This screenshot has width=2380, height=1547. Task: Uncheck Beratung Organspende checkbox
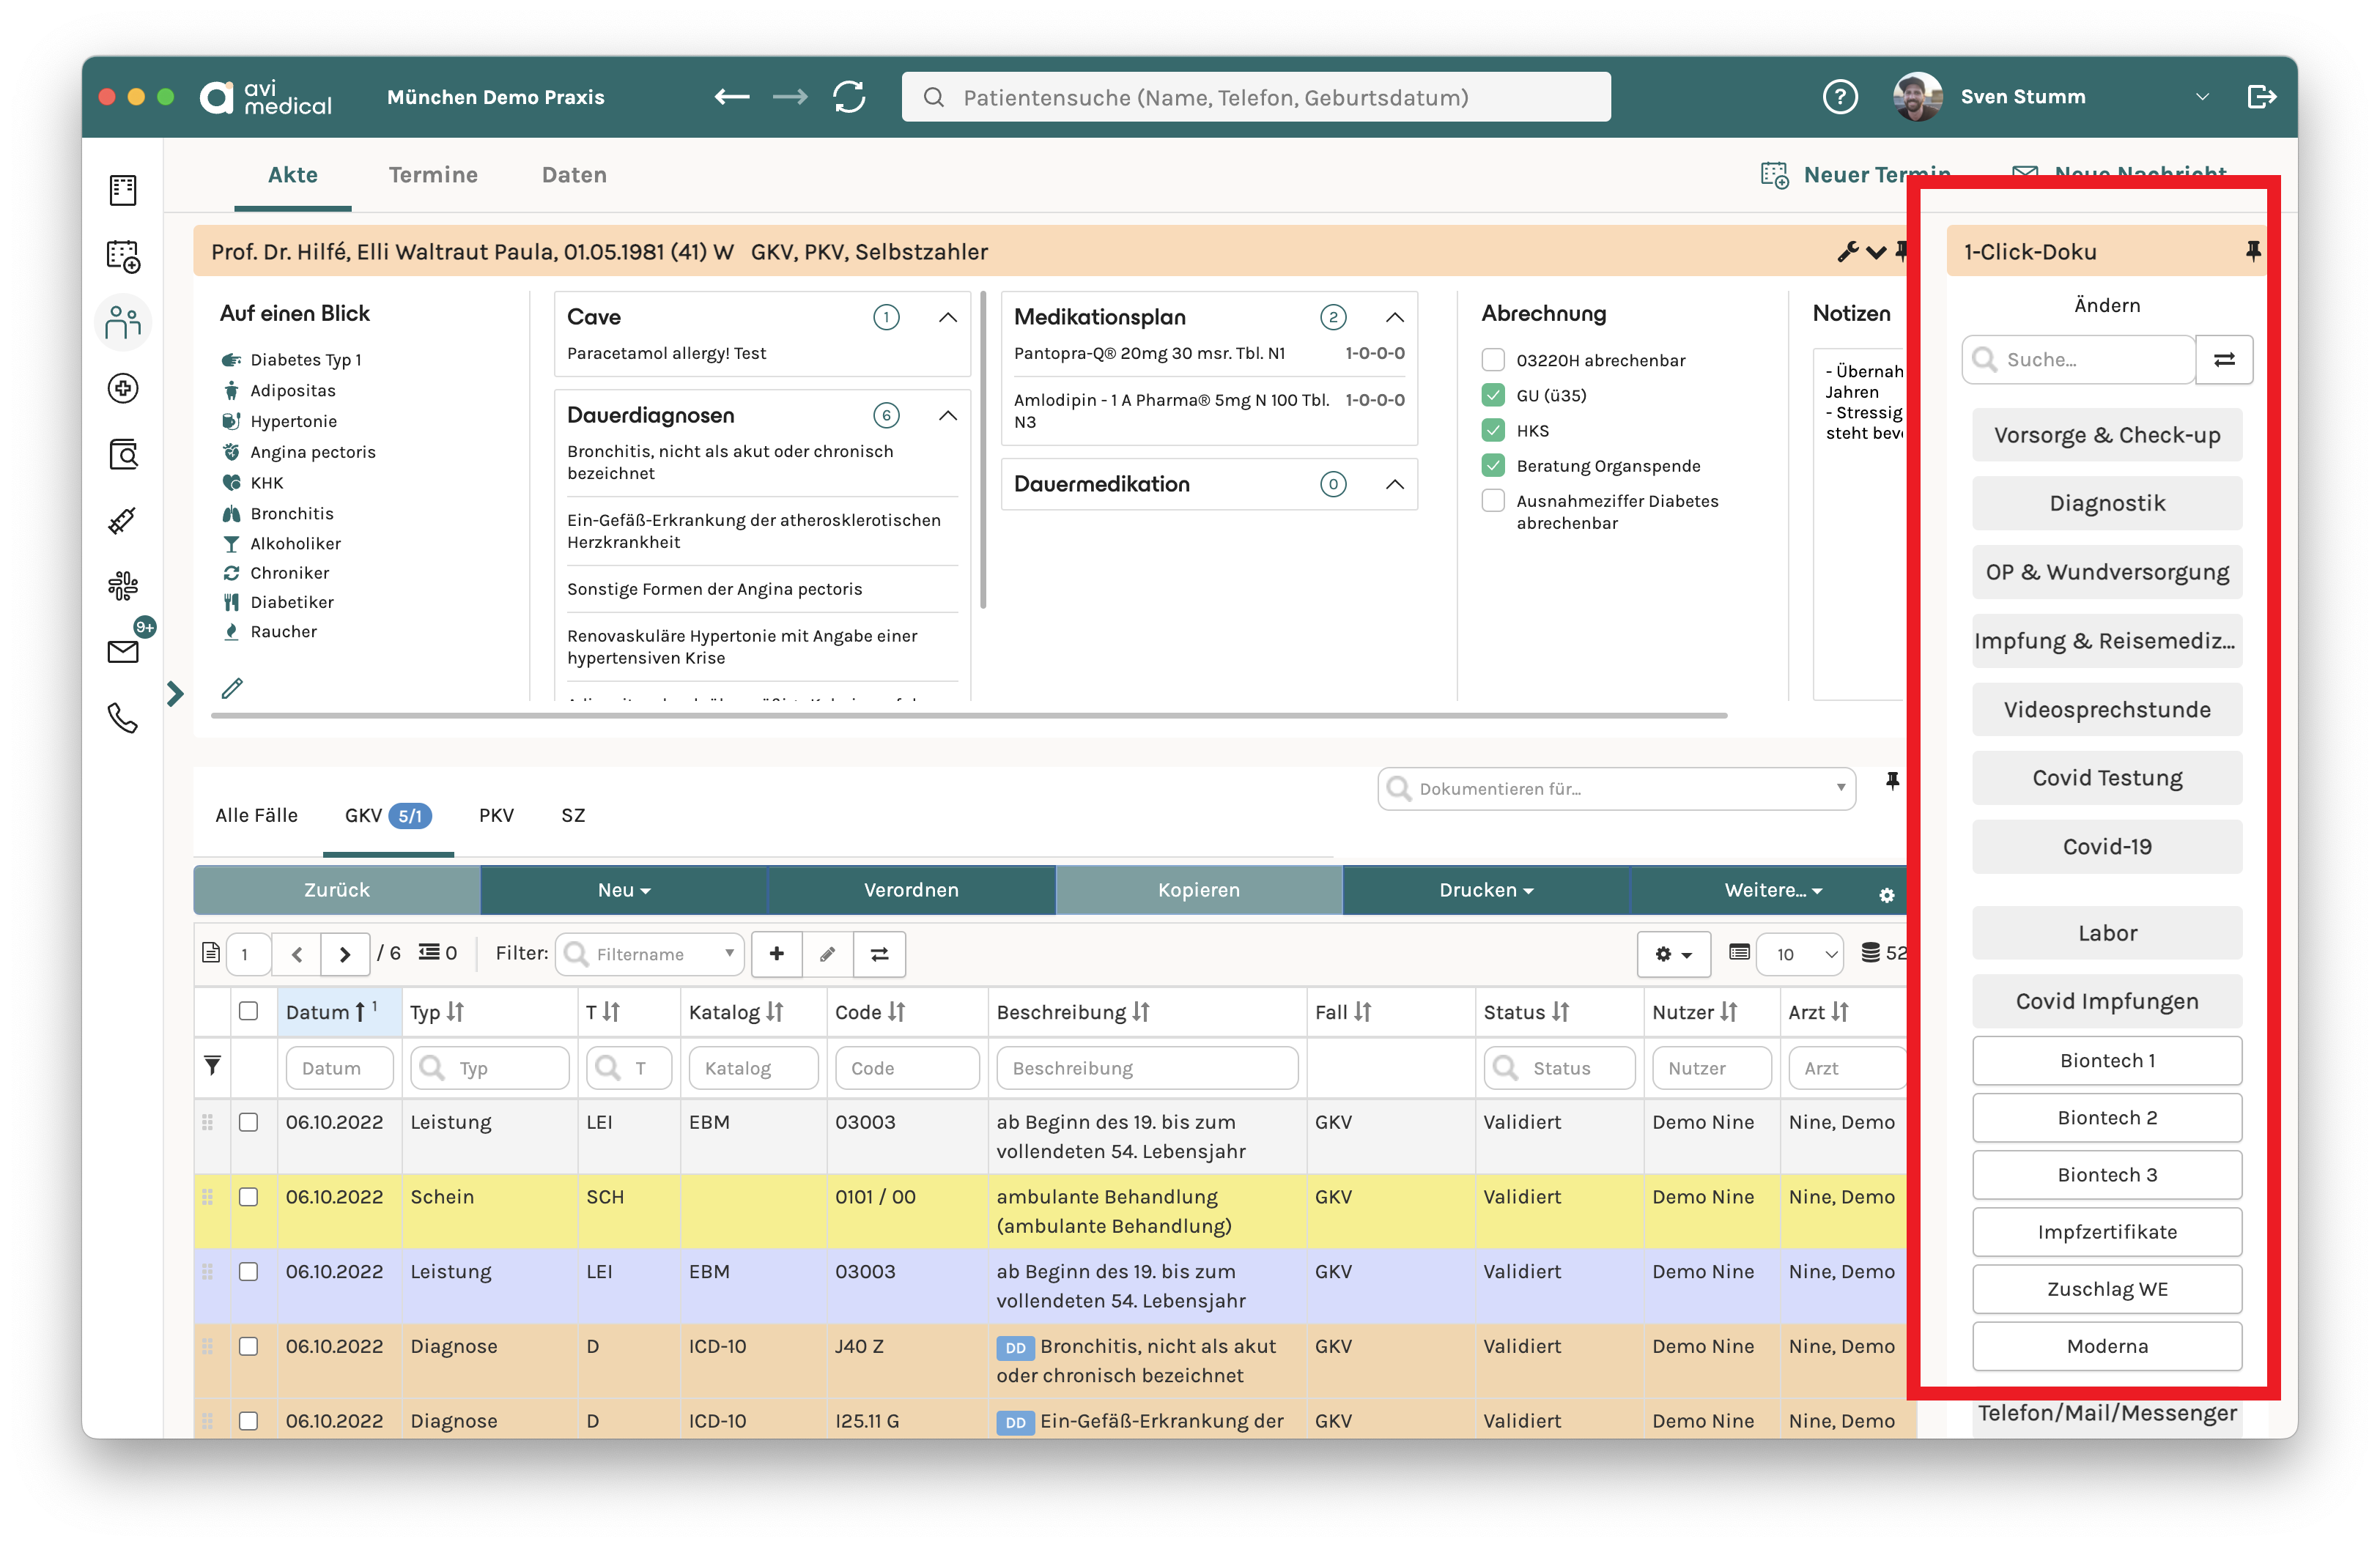1493,466
